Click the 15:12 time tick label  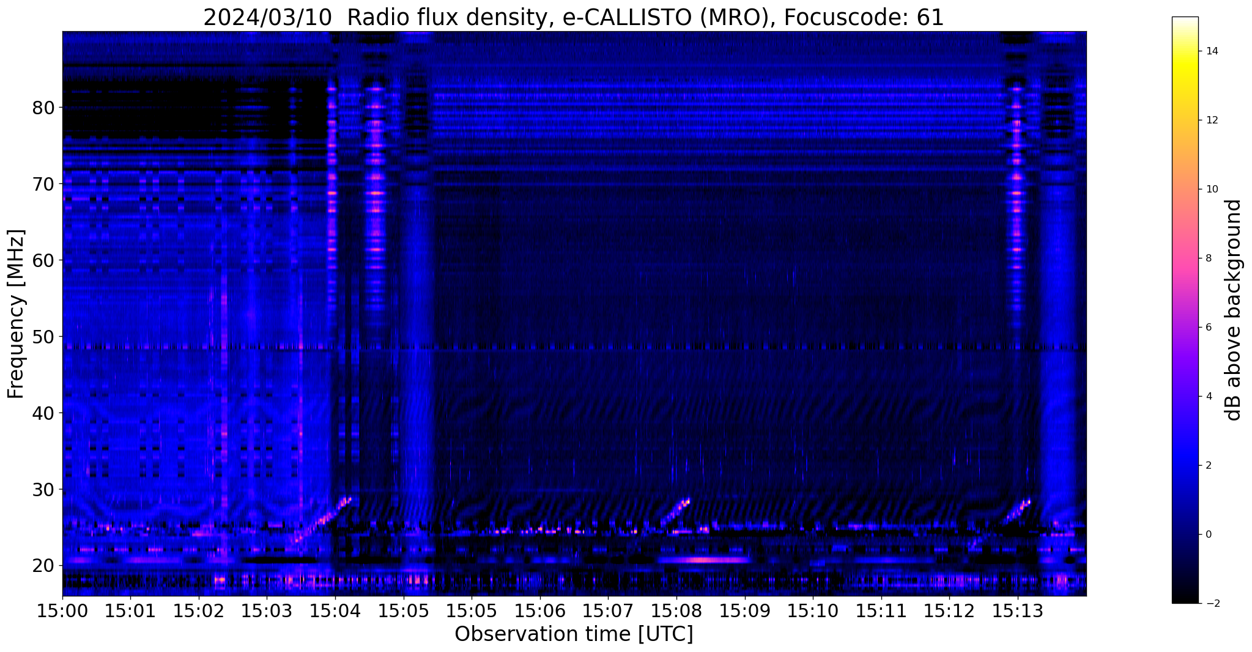coord(949,611)
